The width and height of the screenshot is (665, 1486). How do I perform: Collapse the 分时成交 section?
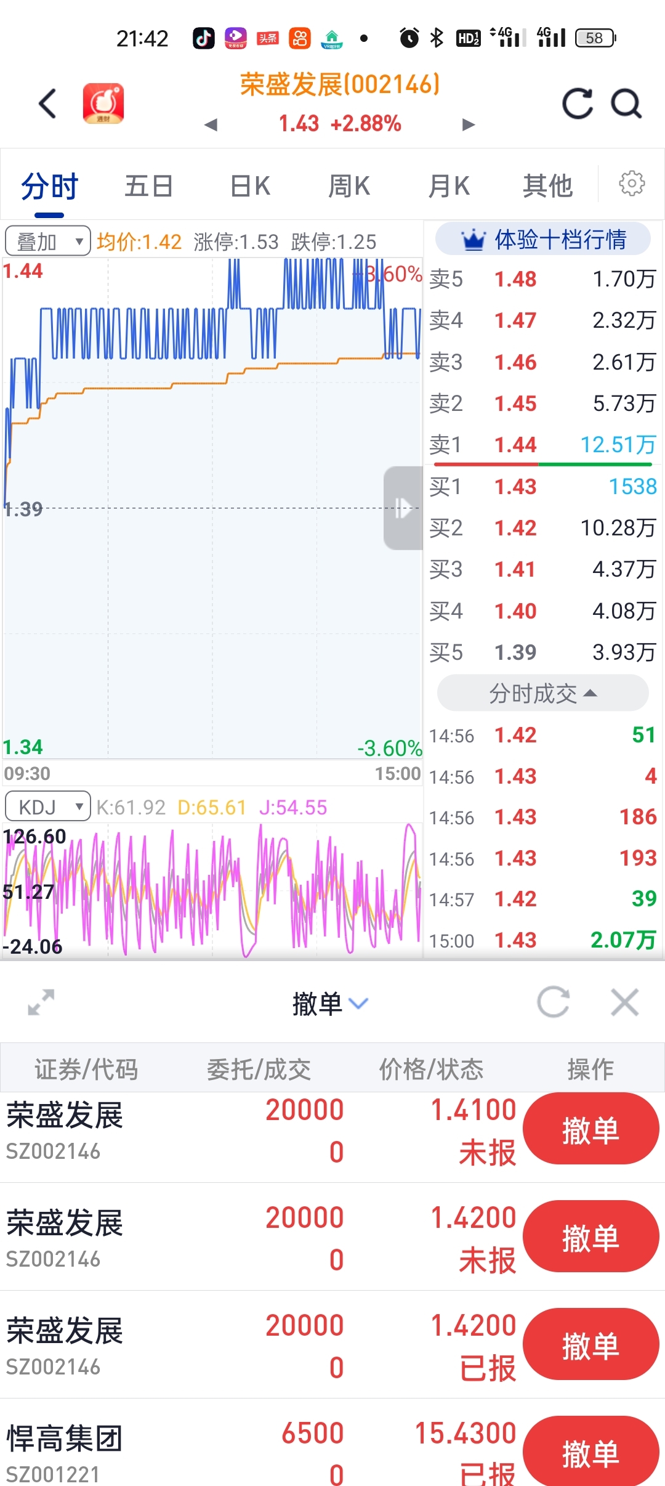[542, 693]
